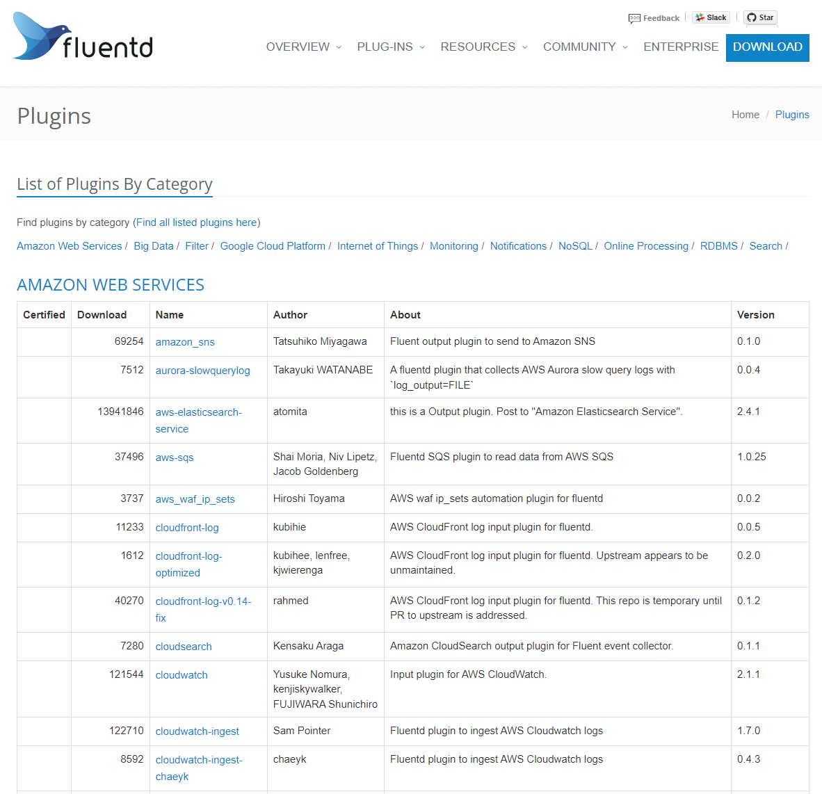Click Plugins in the breadcrumb

point(791,115)
